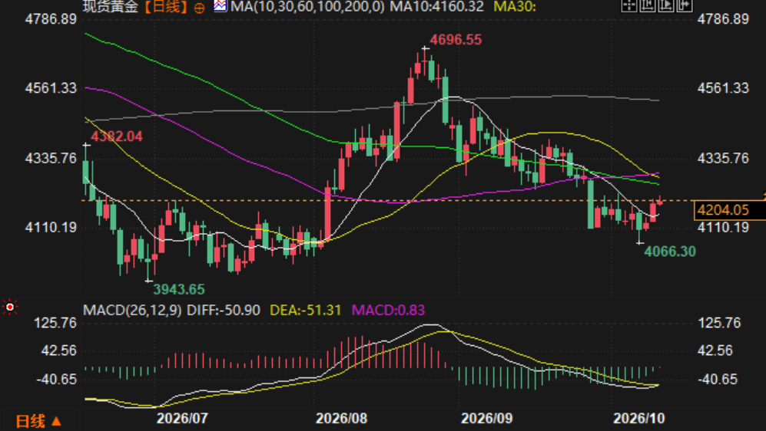The image size is (766, 431).
Task: Click the MACD(26,12,9) indicator label
Action: click(132, 310)
